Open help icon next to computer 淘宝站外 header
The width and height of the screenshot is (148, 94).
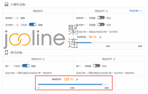point(107,11)
